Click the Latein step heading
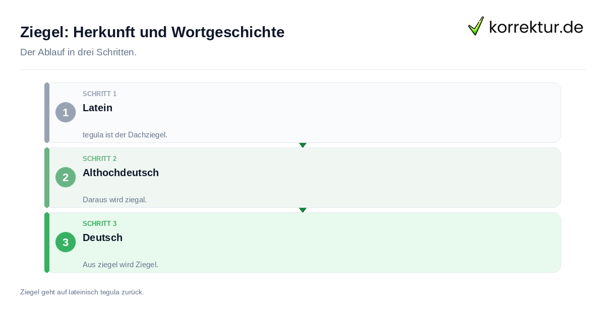The image size is (605, 317). [97, 108]
